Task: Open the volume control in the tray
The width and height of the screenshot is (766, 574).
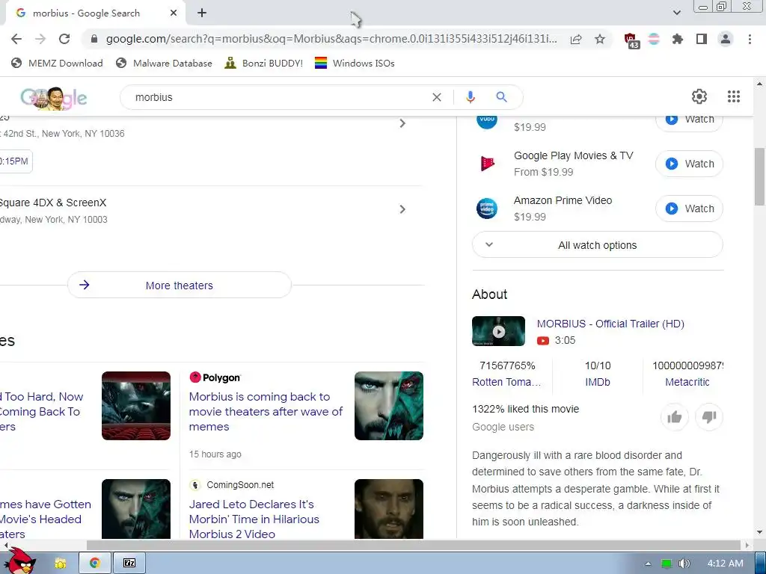Action: (684, 564)
